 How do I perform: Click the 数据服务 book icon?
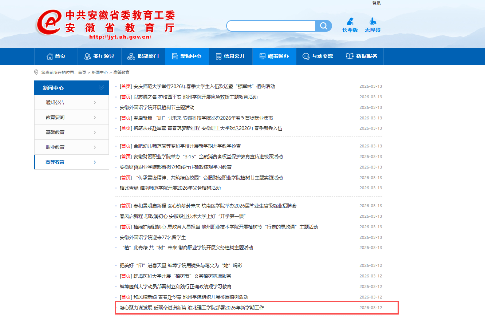coord(350,56)
